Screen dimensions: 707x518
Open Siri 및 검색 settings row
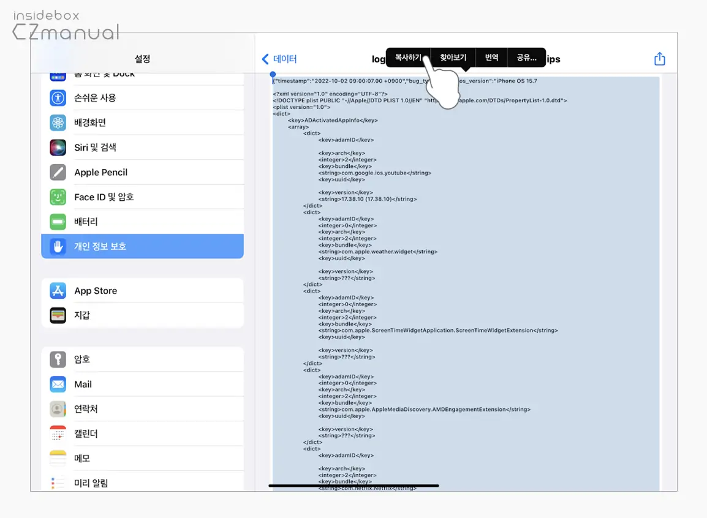pos(143,148)
